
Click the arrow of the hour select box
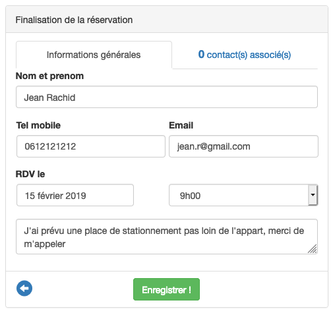coord(313,195)
